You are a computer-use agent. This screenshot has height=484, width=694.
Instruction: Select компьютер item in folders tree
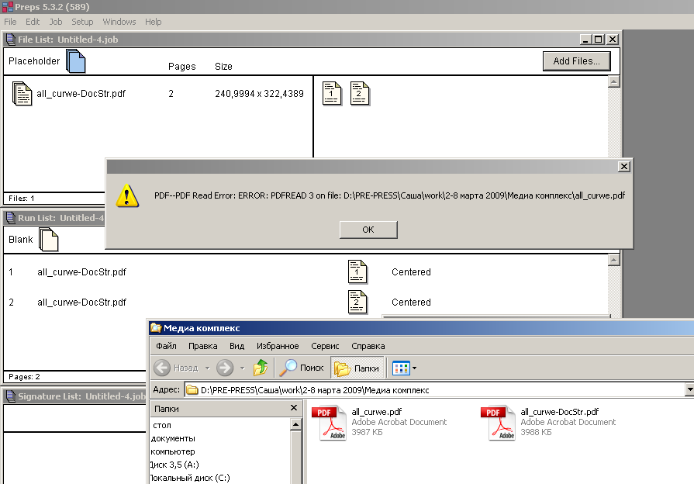(173, 451)
